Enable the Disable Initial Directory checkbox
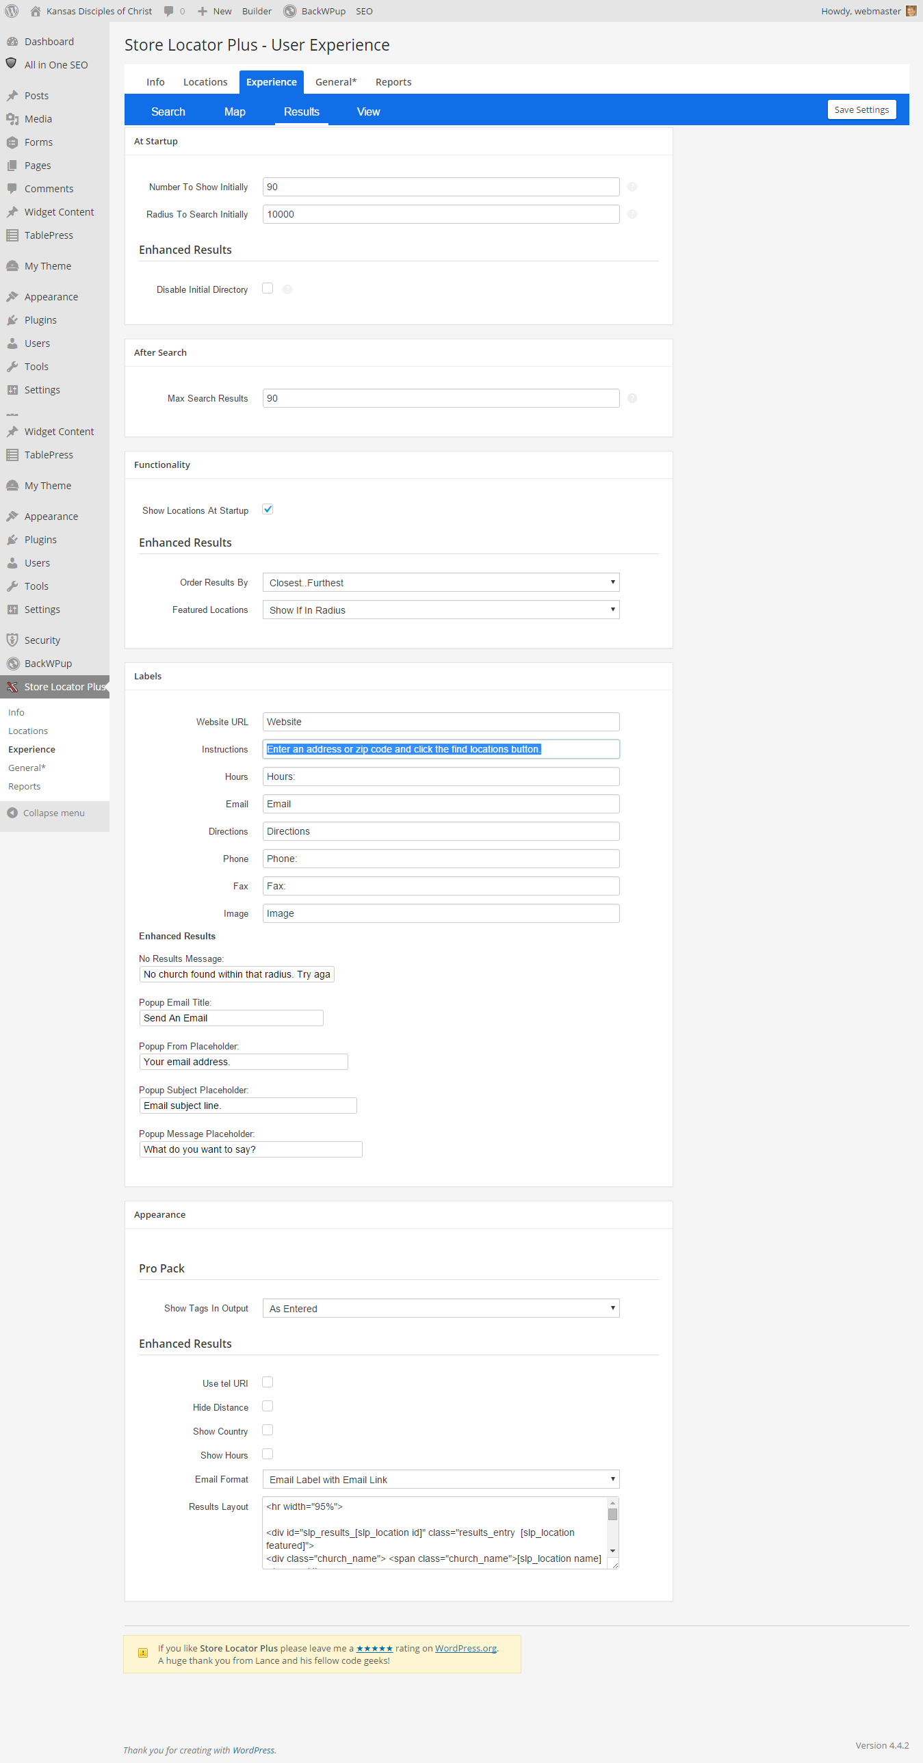The height and width of the screenshot is (1763, 923). (x=268, y=289)
